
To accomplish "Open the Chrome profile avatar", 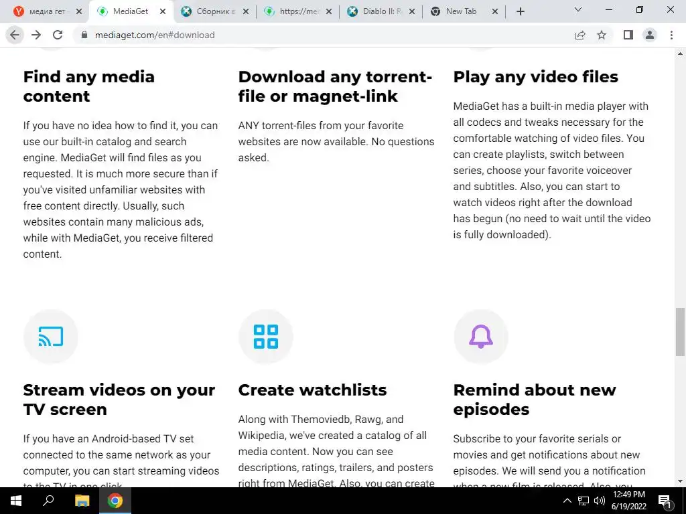I will pos(650,35).
